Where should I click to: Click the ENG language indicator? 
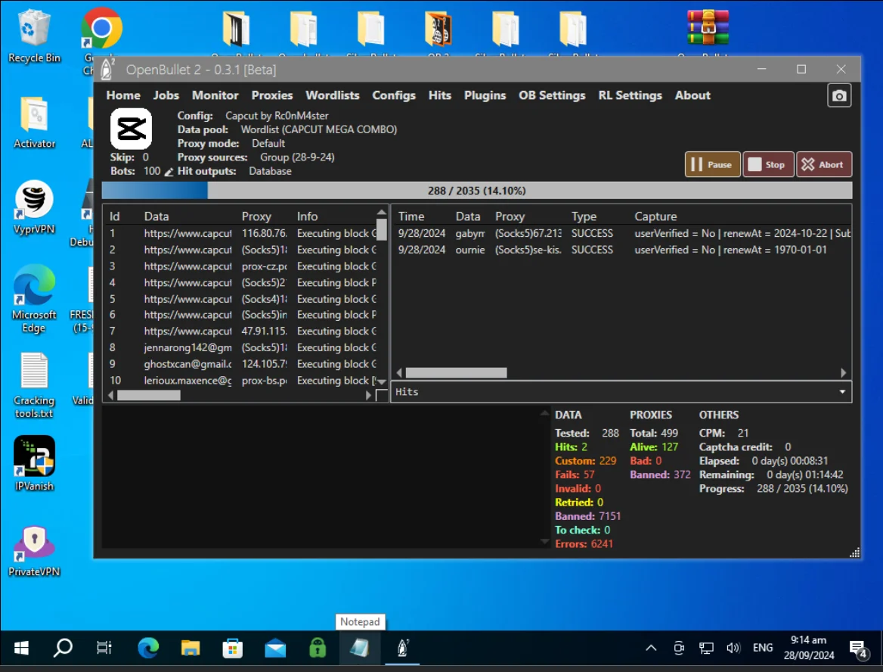[x=763, y=649]
